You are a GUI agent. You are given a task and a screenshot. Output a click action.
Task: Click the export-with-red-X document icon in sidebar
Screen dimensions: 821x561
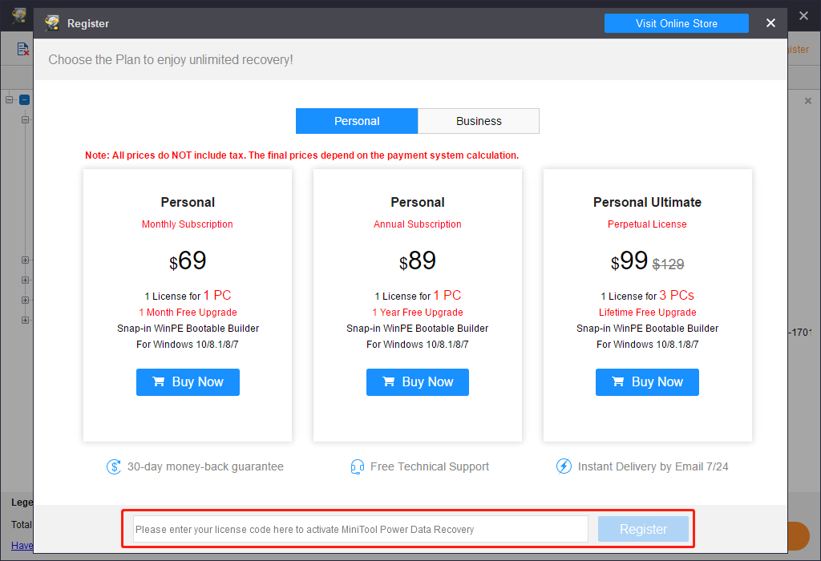pyautogui.click(x=23, y=49)
